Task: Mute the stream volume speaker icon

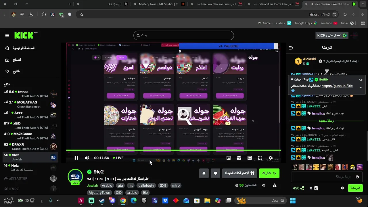Action: [x=87, y=158]
